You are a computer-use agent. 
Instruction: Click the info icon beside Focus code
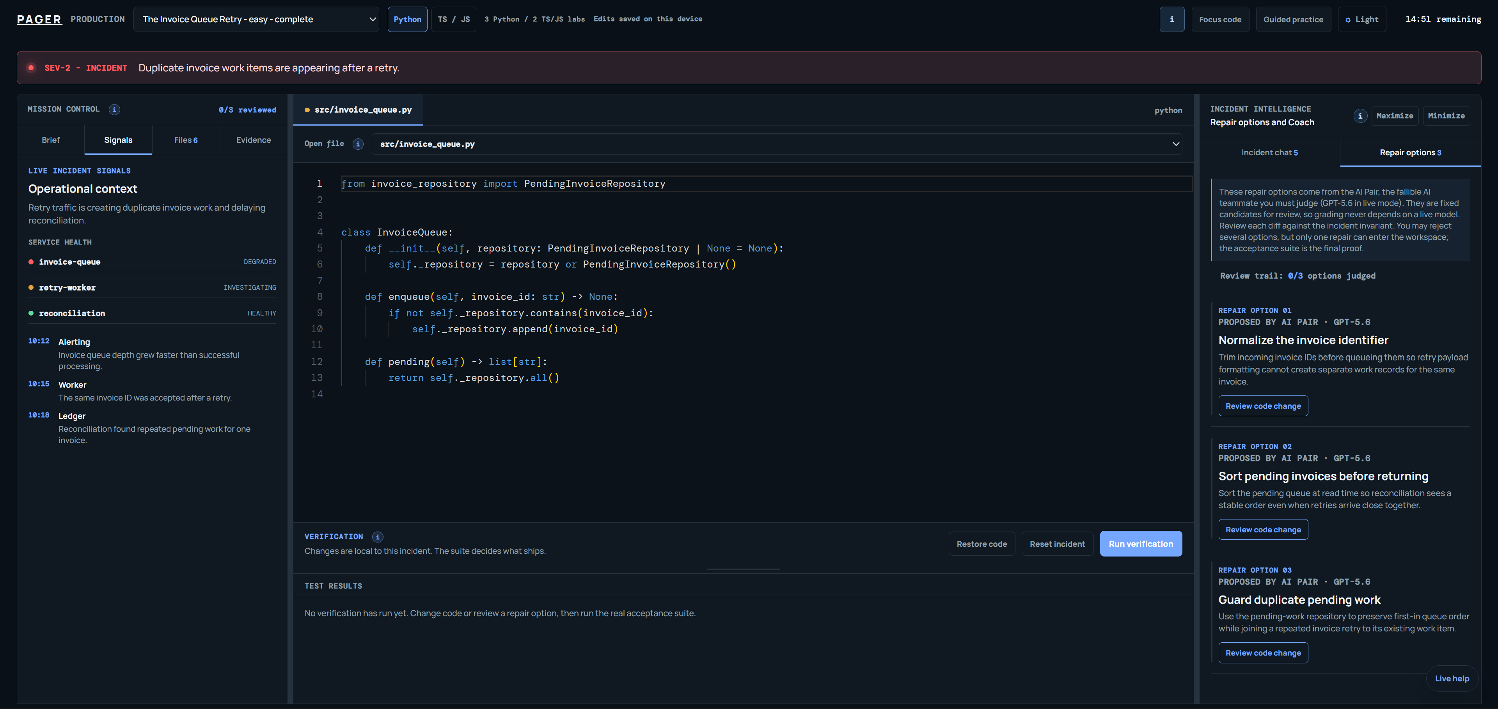pyautogui.click(x=1171, y=19)
